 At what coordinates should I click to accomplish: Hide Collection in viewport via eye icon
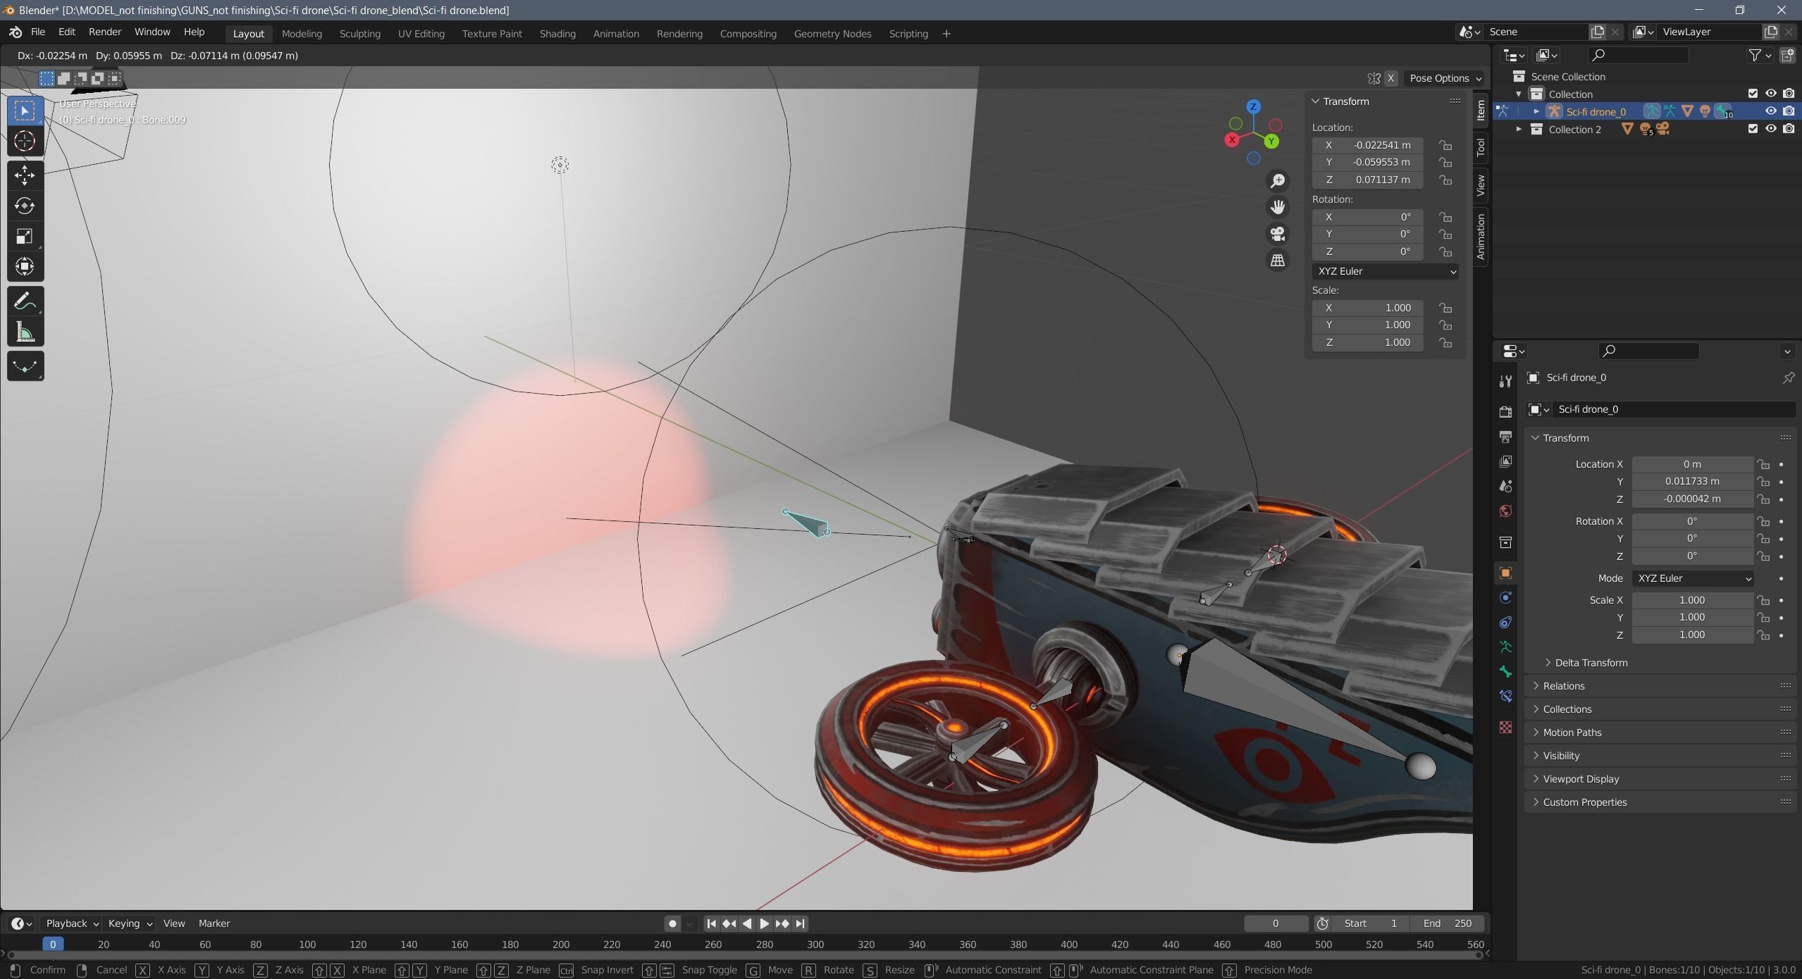[x=1770, y=94]
